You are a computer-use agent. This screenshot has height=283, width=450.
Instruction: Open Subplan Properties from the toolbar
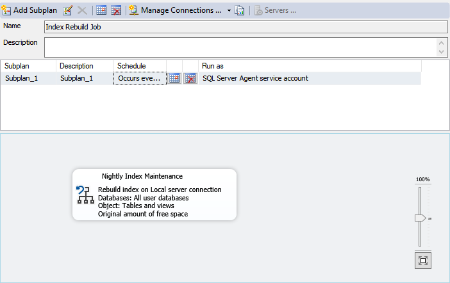point(68,10)
